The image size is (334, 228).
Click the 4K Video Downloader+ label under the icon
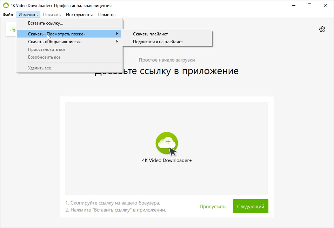pos(167,160)
